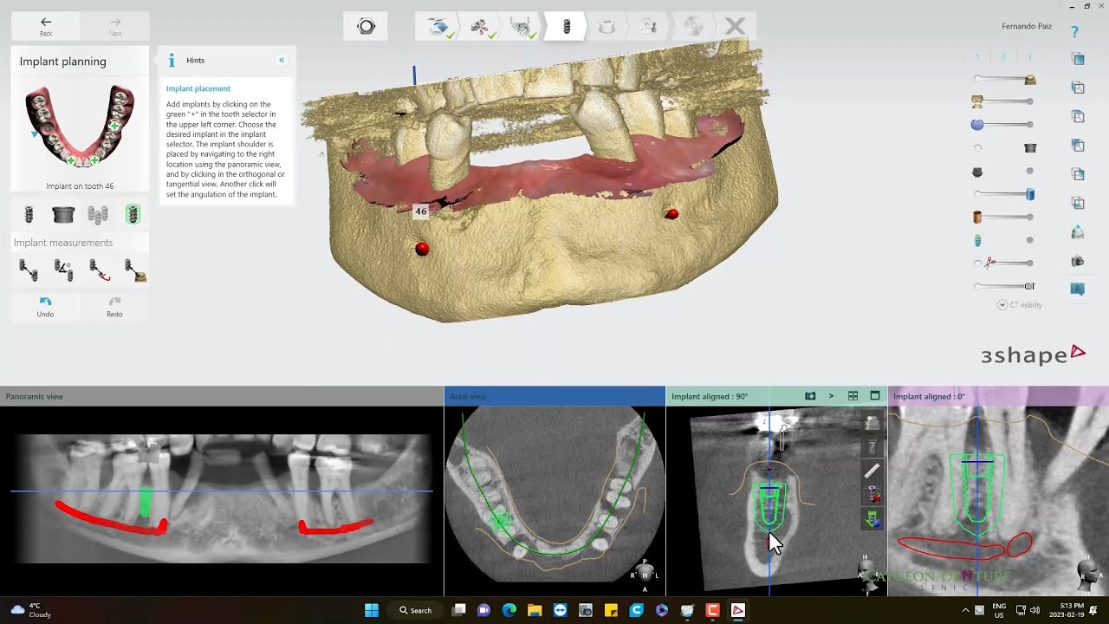Take a screenshot with camera icon
Viewport: 1109px width, 624px height.
click(x=1078, y=261)
